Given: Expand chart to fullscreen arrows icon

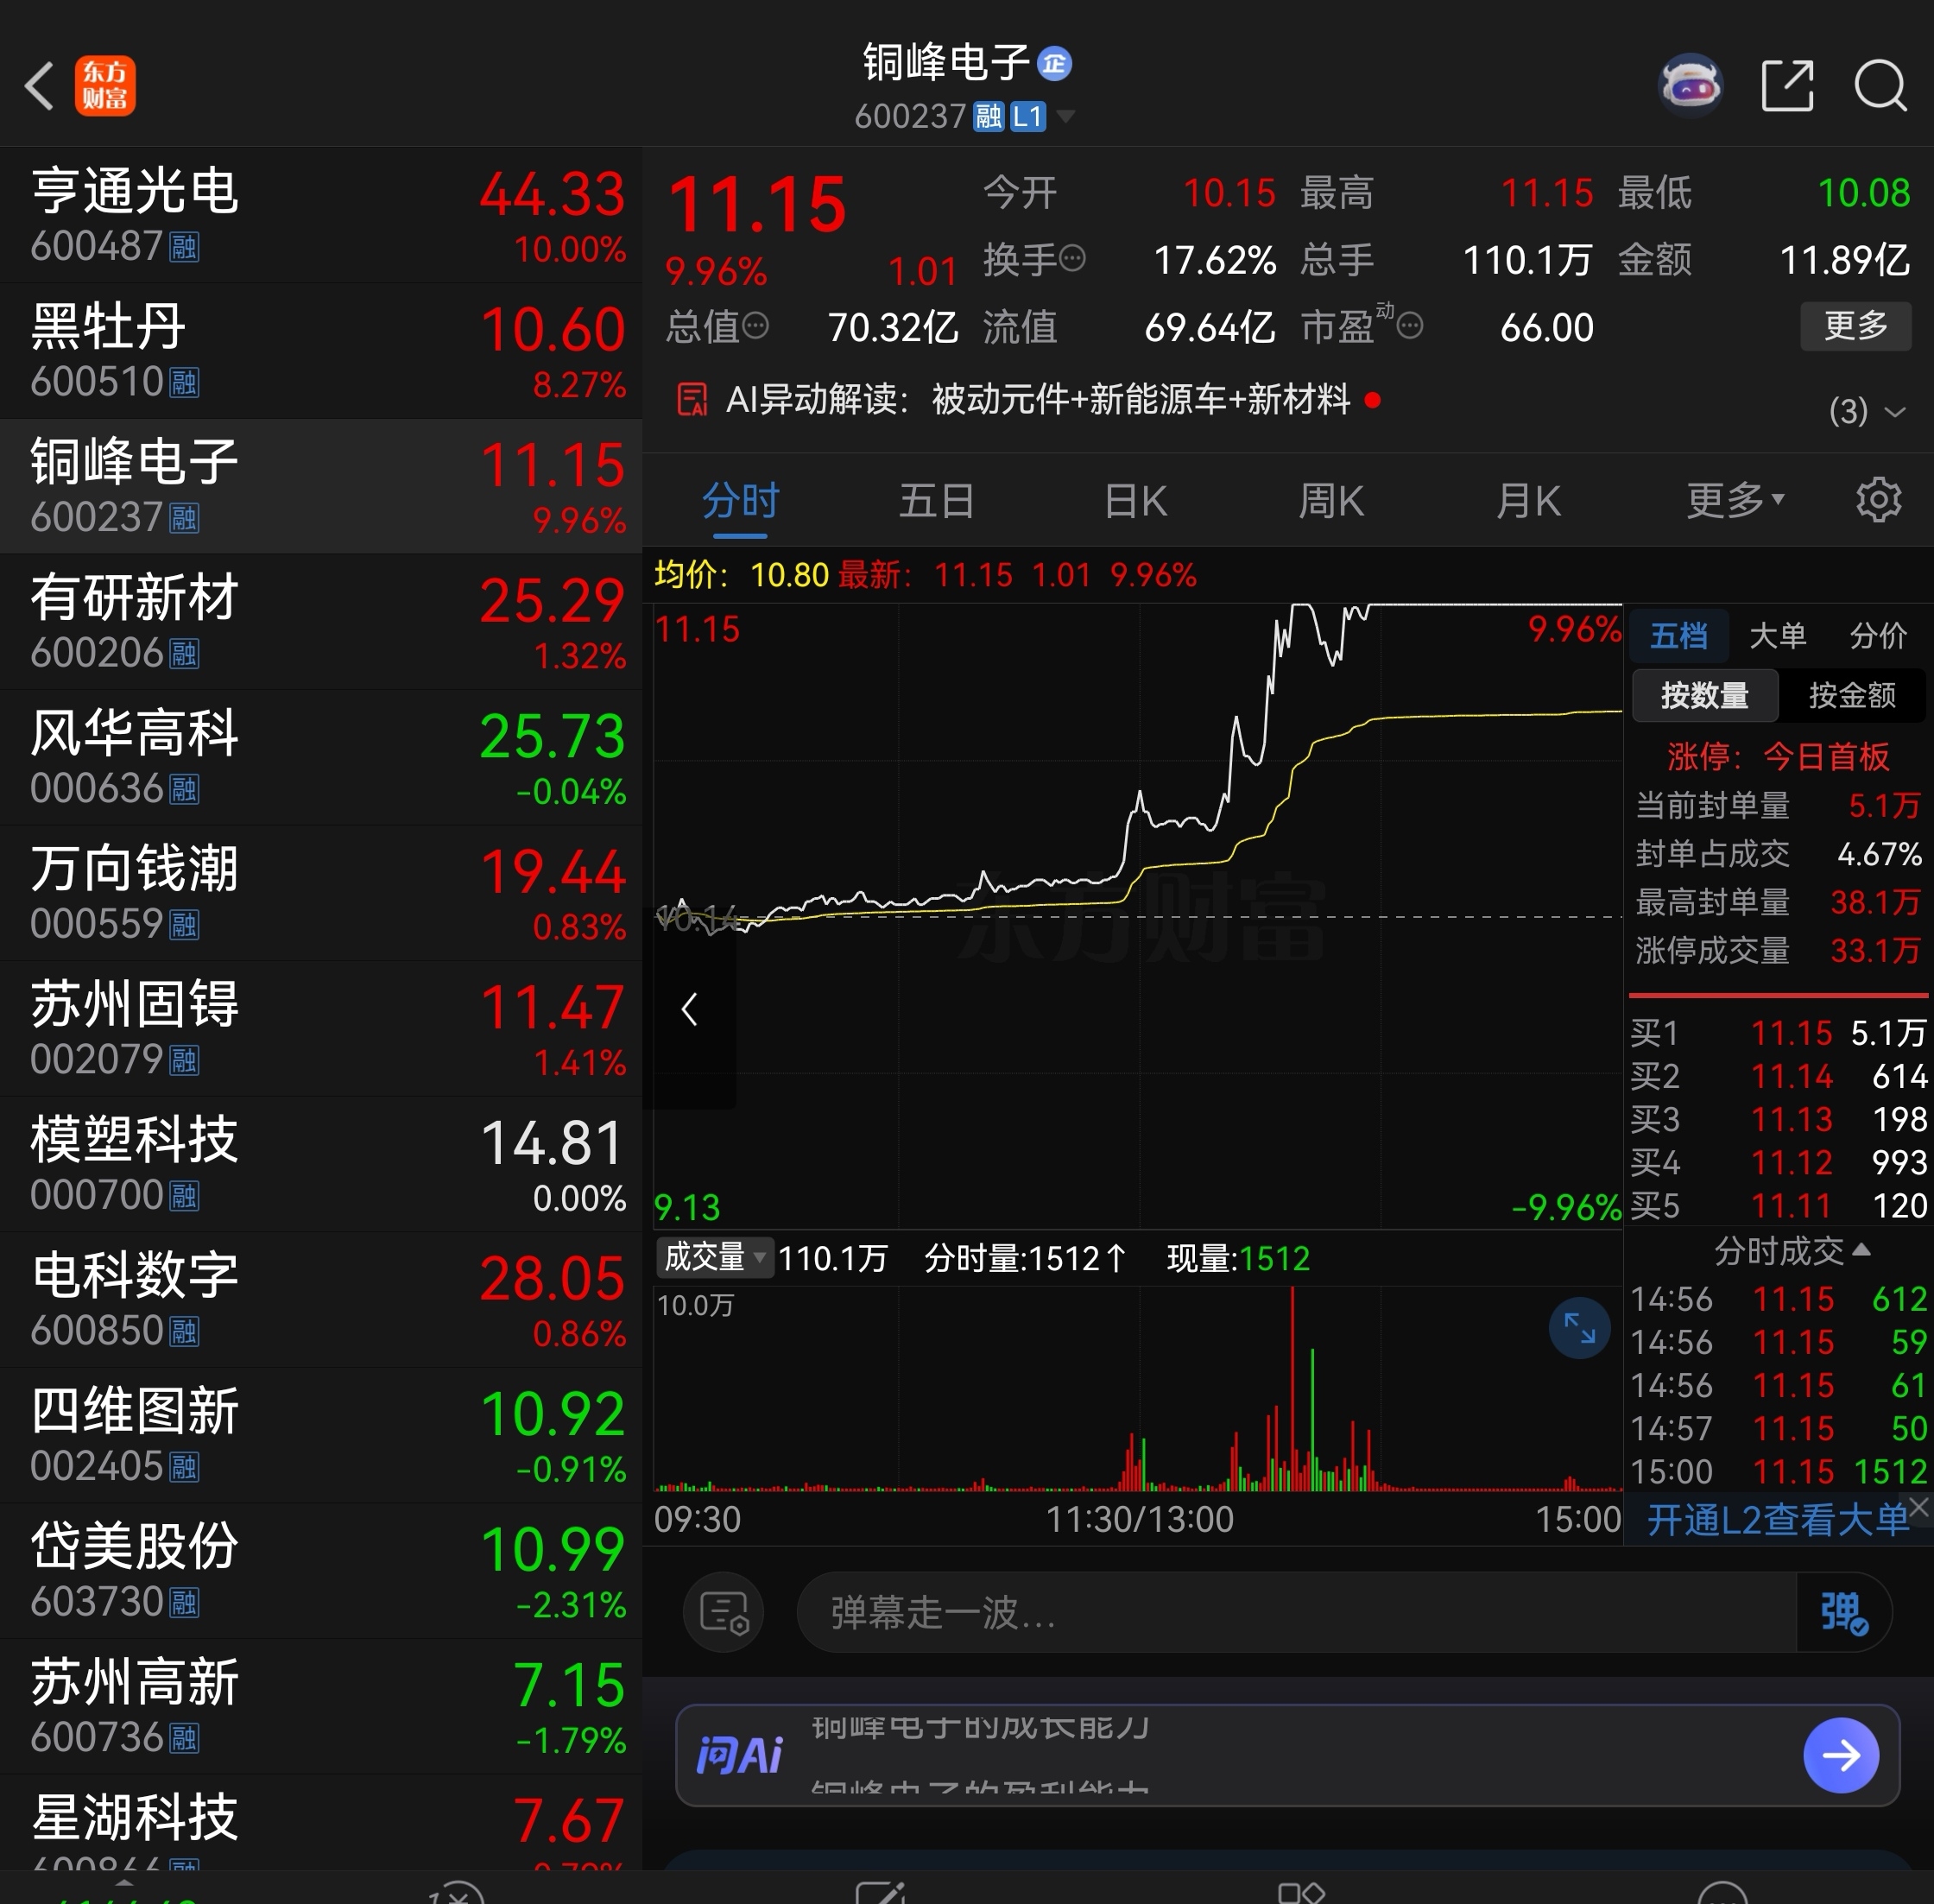Looking at the screenshot, I should click(1579, 1328).
